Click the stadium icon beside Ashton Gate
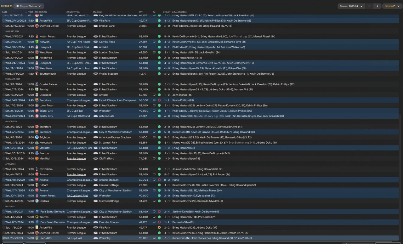The width and height of the screenshot is (403, 244). tap(96, 116)
